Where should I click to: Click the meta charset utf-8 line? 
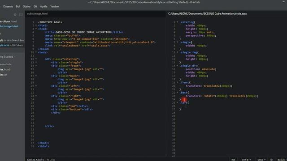(x=62, y=36)
